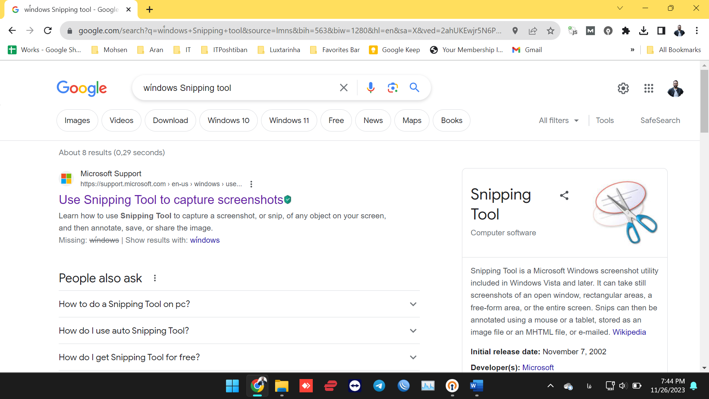Open TeamViewer from the taskbar

[x=355, y=386]
